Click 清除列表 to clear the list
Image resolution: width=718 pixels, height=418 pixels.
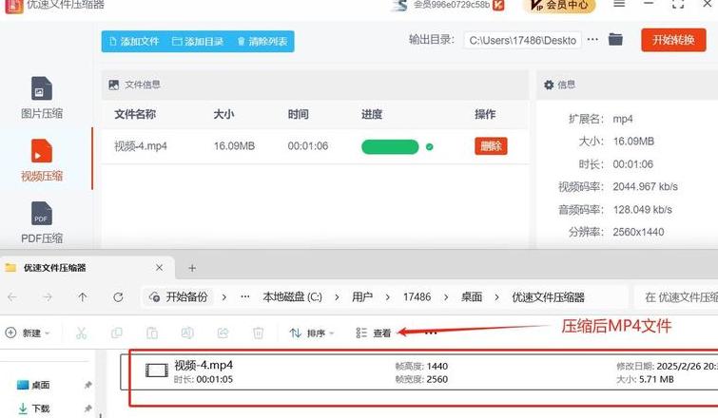262,42
